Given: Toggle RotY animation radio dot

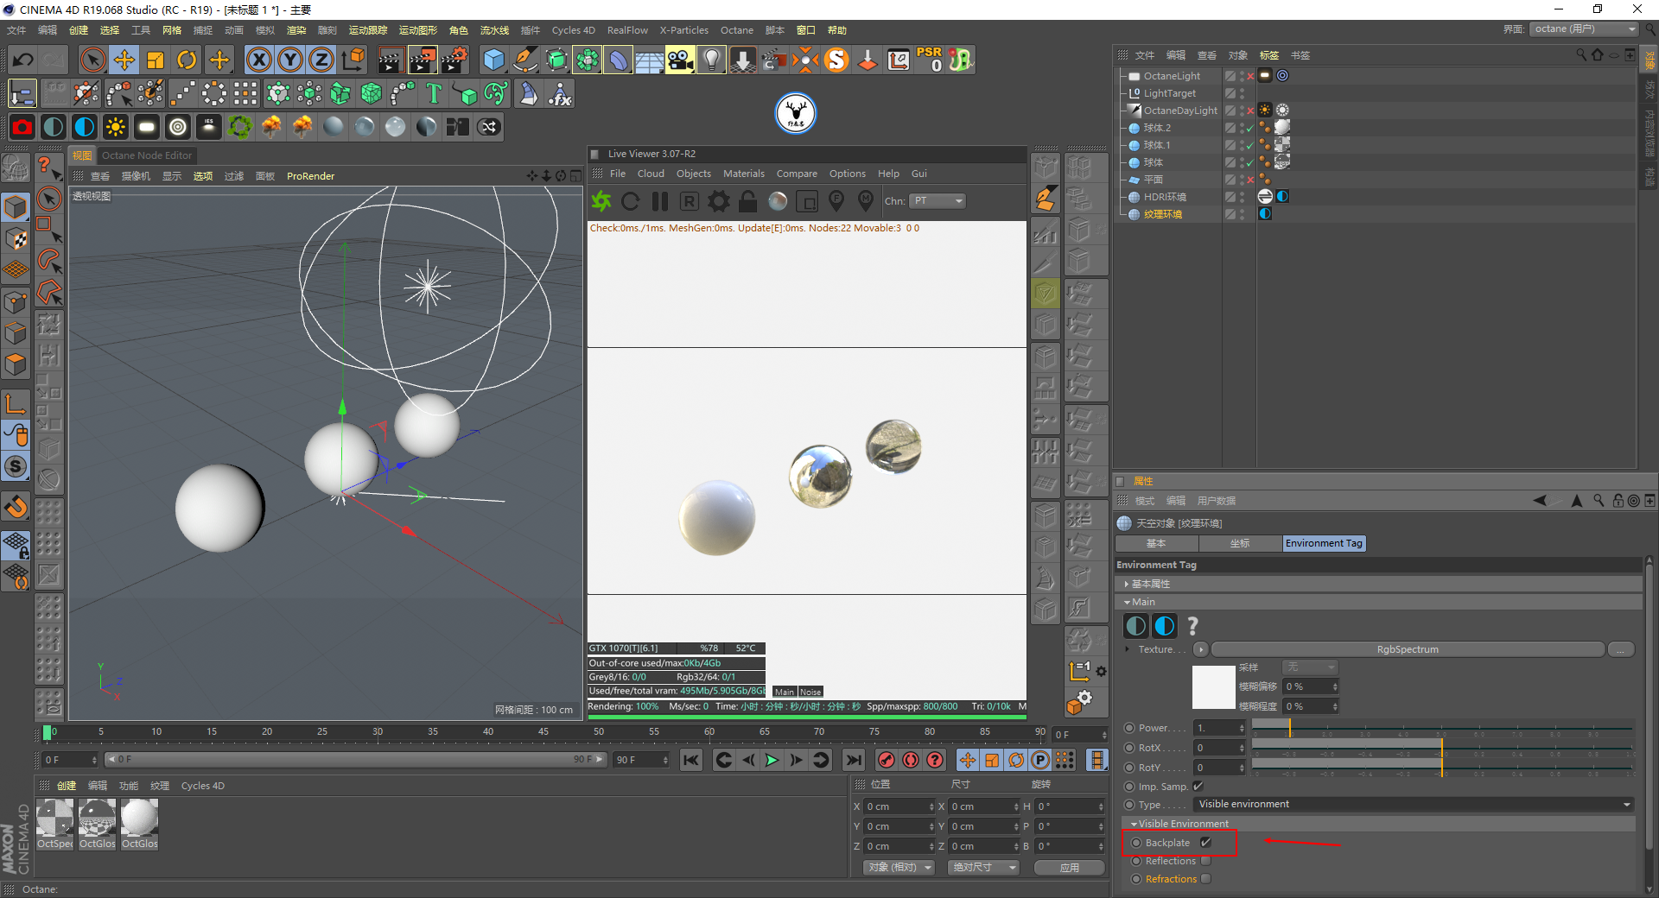Looking at the screenshot, I should [x=1129, y=768].
